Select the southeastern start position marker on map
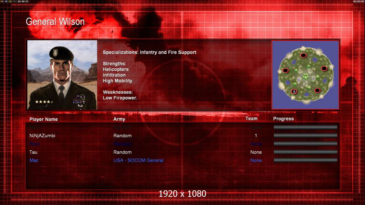 pos(317,90)
